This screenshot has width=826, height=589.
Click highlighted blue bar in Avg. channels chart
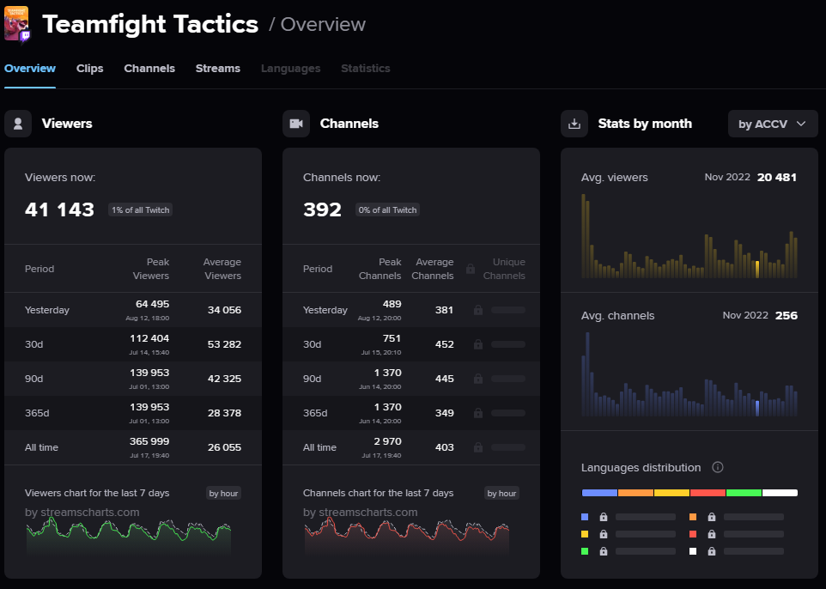[x=757, y=409]
